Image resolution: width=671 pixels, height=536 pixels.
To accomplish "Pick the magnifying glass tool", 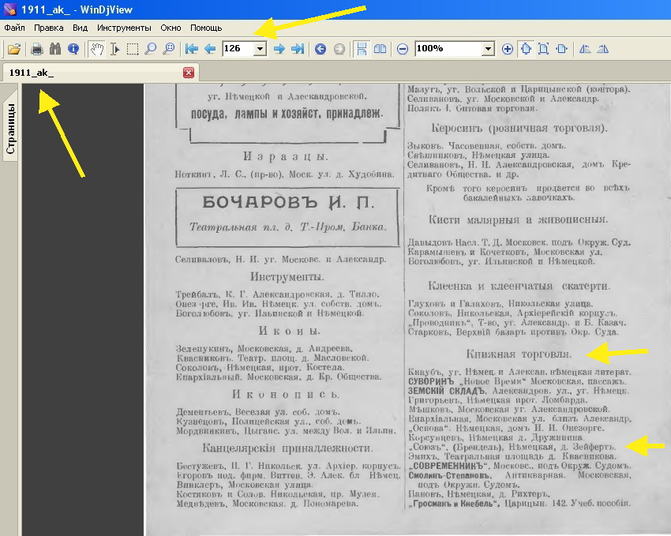I will (x=150, y=49).
